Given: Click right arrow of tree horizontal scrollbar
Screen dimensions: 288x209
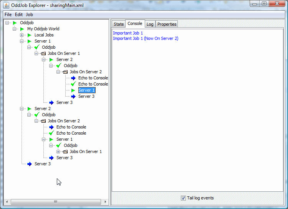Looking at the screenshot, I should tap(106, 202).
